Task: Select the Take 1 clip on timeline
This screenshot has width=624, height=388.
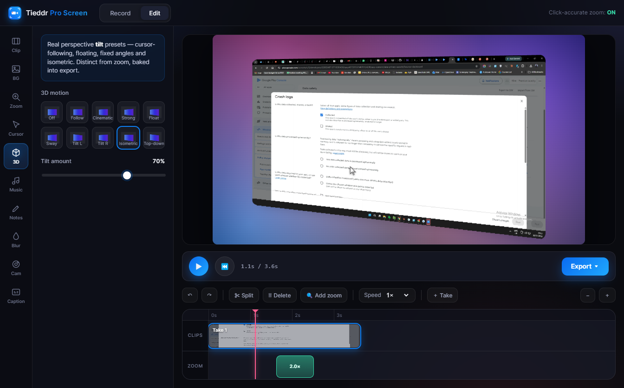Action: (284, 336)
